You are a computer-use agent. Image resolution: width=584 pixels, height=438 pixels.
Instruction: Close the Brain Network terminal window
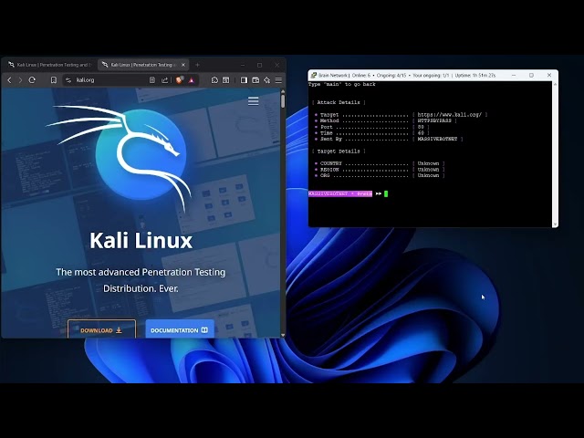(x=549, y=75)
